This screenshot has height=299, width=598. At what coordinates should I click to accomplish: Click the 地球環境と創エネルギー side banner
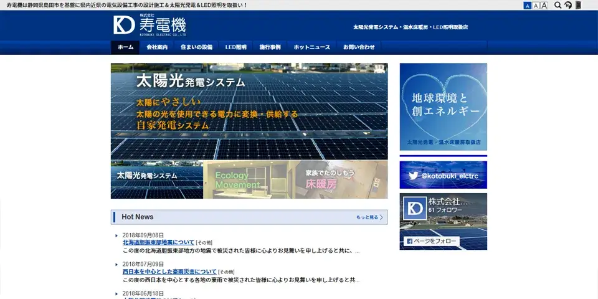tap(443, 107)
